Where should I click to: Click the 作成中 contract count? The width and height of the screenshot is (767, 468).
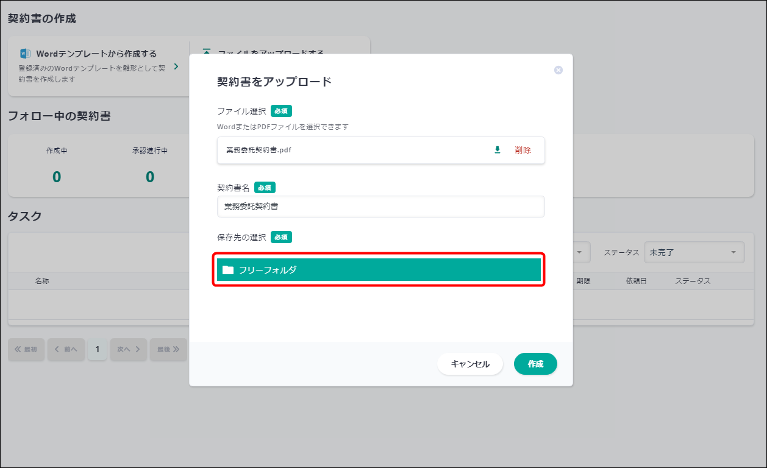pos(57,177)
